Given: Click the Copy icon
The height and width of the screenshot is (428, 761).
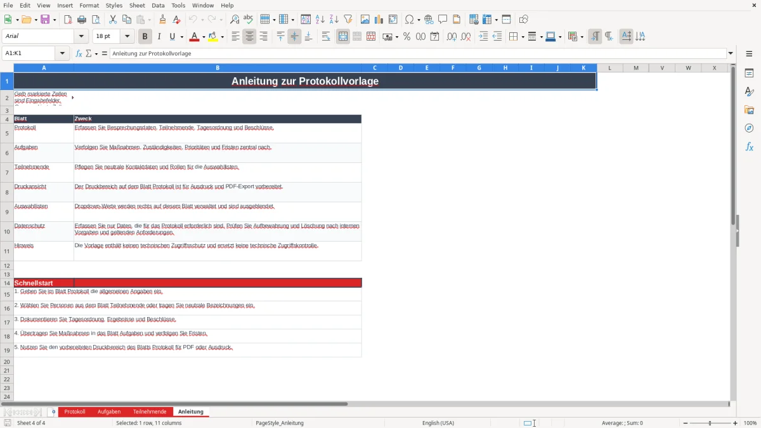Looking at the screenshot, I should pyautogui.click(x=127, y=20).
